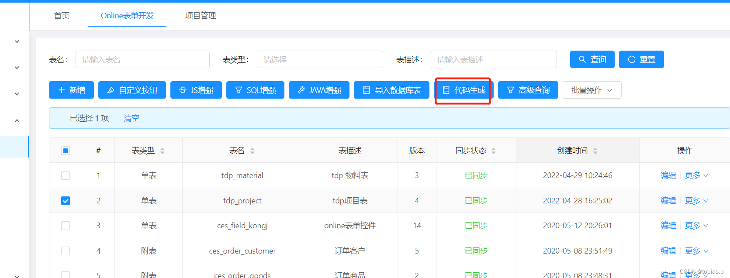Click 编辑 for tdp_material row
The height and width of the screenshot is (278, 730).
[668, 175]
